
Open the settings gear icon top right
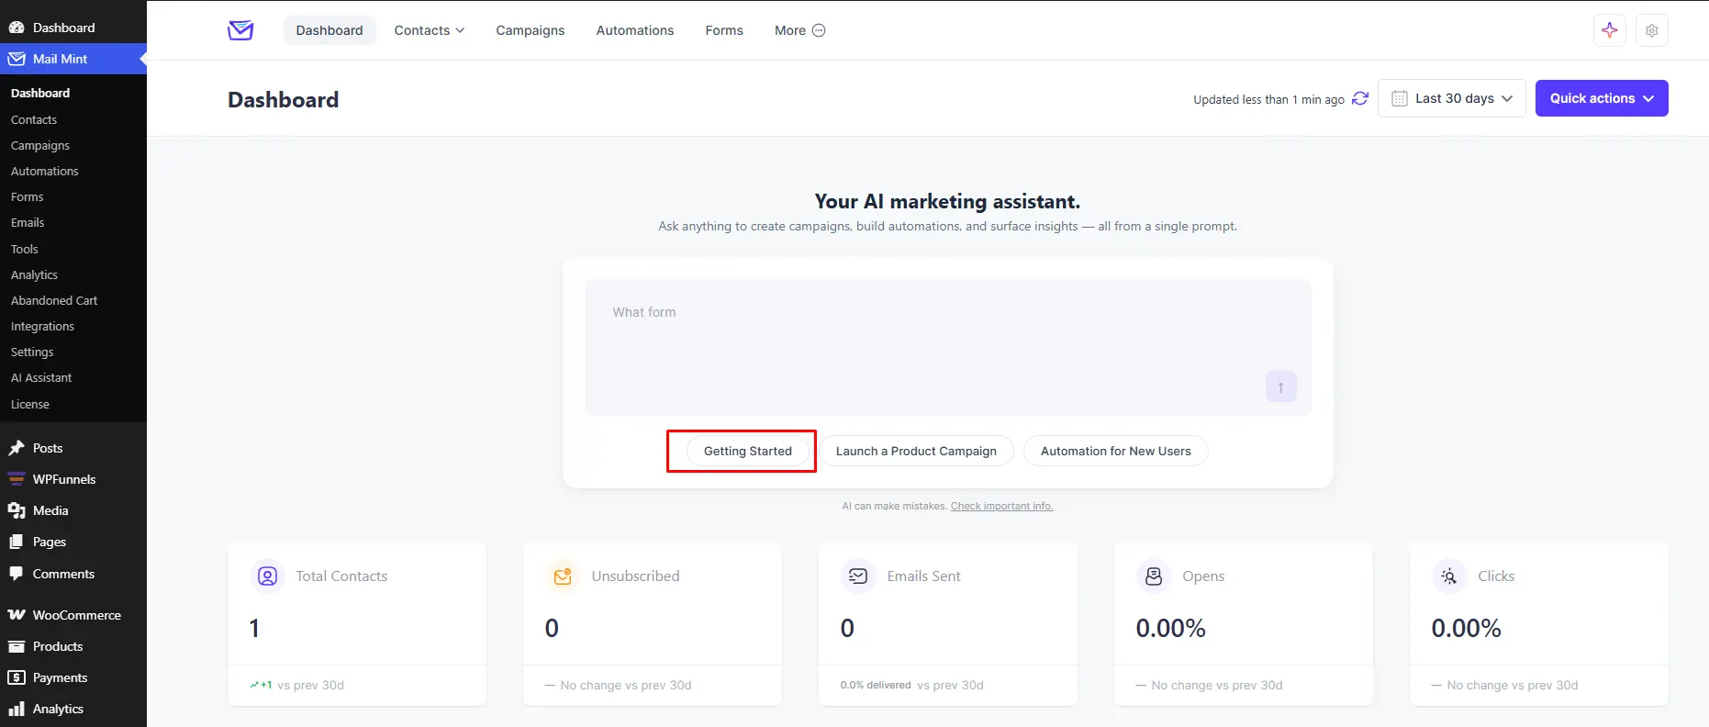click(1651, 30)
